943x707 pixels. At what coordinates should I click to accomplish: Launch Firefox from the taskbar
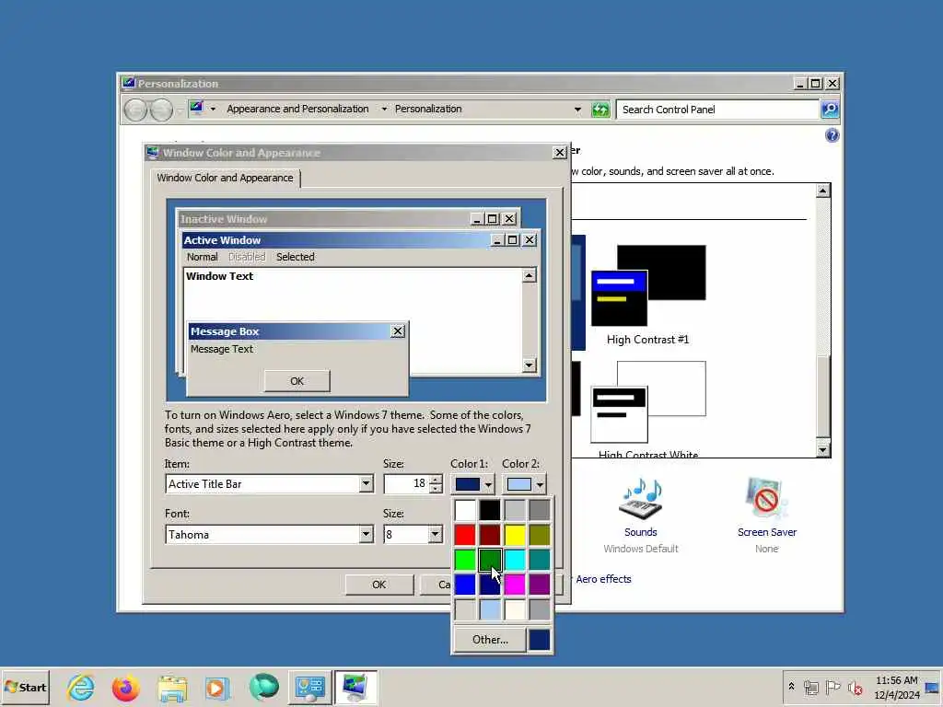click(126, 687)
